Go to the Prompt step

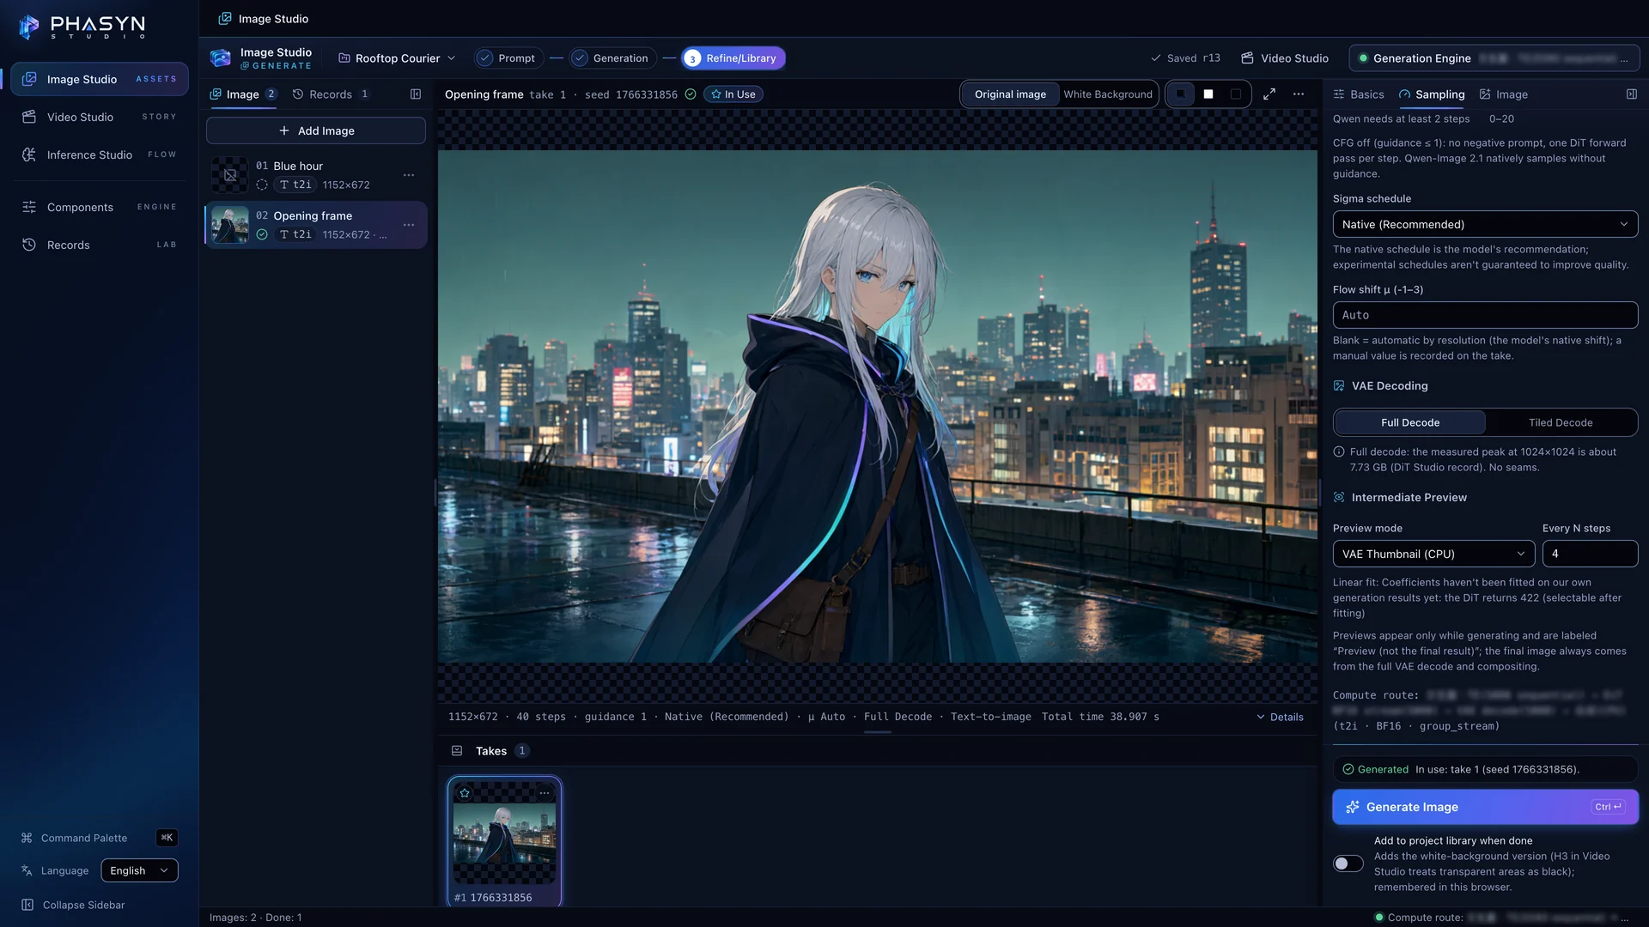[x=508, y=58]
